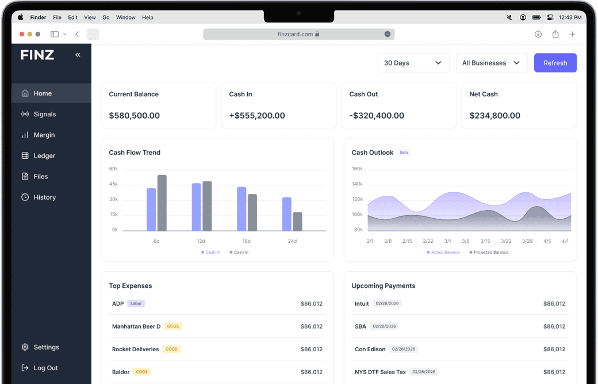Screen dimensions: 598x384
Task: Open the All Businesses dropdown
Action: click(x=492, y=63)
